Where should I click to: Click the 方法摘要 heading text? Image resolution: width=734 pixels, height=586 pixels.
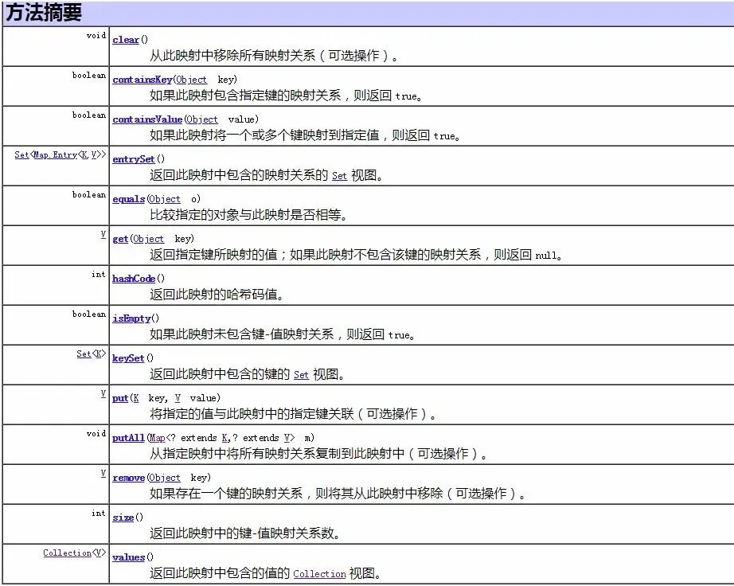point(44,13)
